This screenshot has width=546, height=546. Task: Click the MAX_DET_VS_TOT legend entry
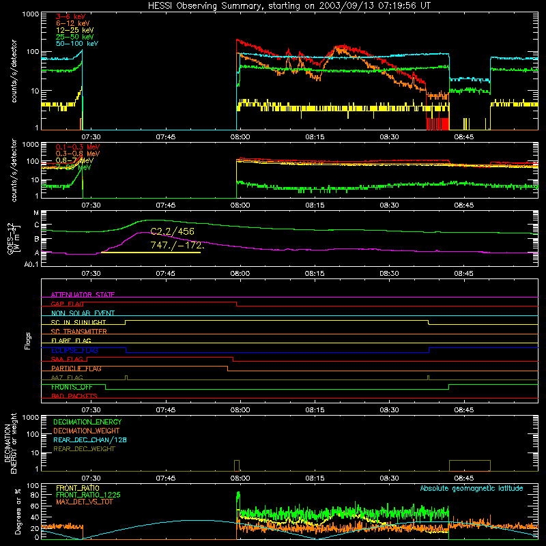coord(86,502)
